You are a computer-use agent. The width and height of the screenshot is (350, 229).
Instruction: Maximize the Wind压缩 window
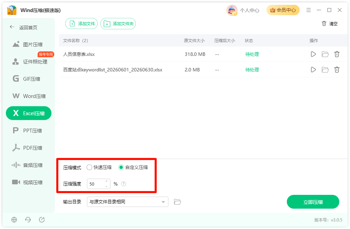coord(329,10)
